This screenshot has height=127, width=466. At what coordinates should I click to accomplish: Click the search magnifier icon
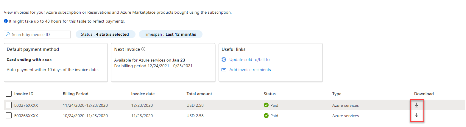coord(8,35)
